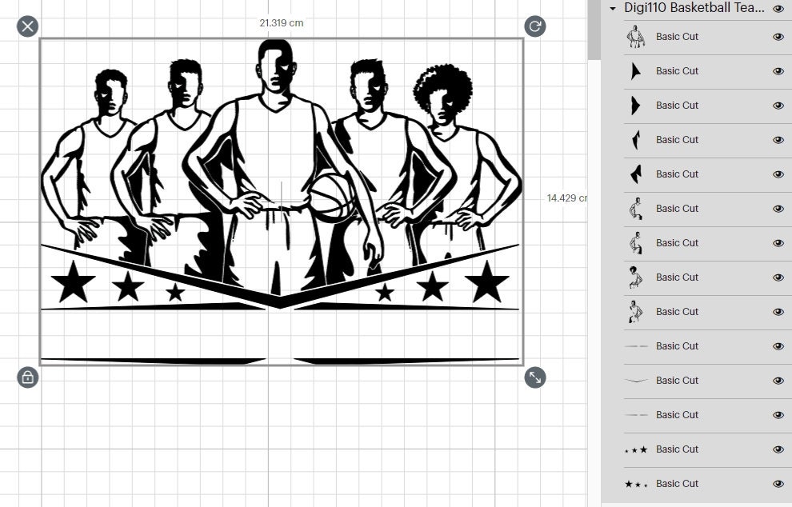Delete the selected basketball team image
Viewport: 792px width, 507px height.
pyautogui.click(x=27, y=26)
